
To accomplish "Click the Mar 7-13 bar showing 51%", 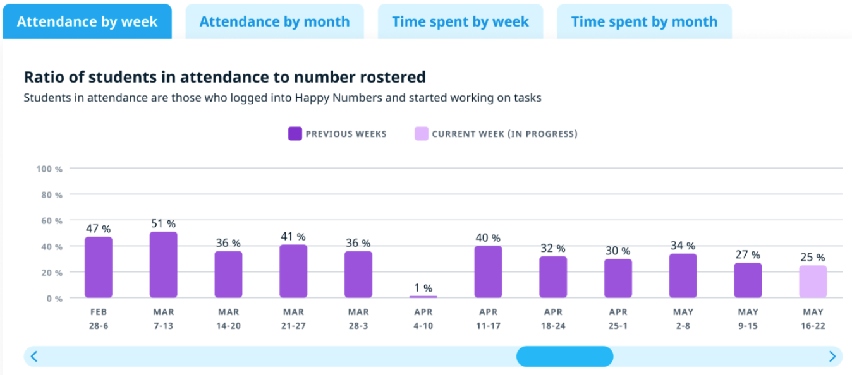I will point(164,265).
